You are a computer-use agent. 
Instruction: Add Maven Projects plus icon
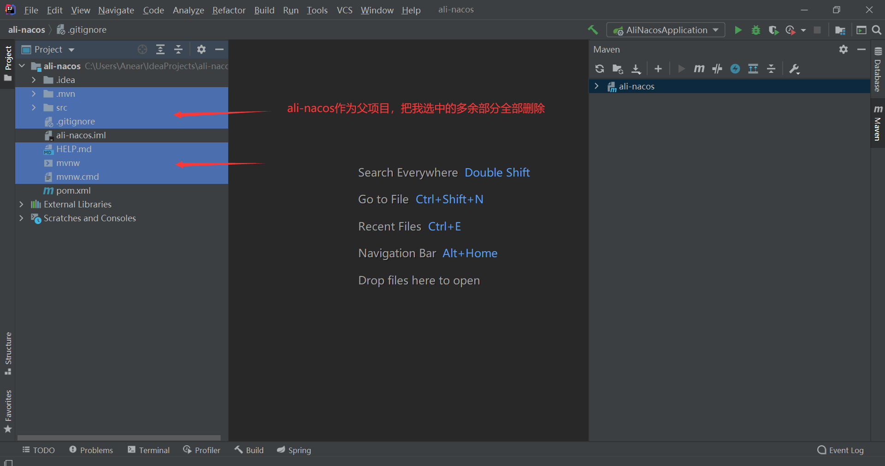(658, 69)
